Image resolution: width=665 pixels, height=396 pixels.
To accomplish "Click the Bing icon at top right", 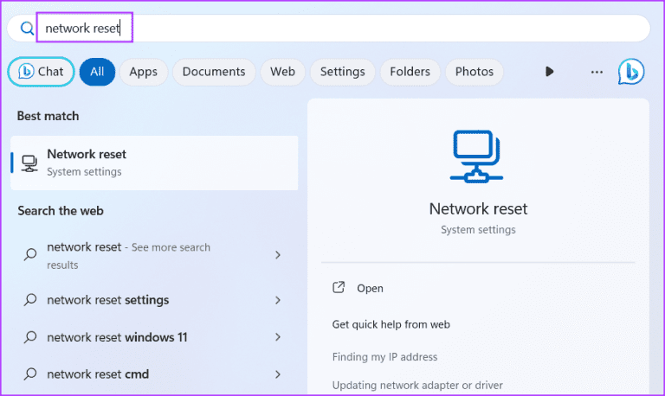I will click(x=630, y=72).
